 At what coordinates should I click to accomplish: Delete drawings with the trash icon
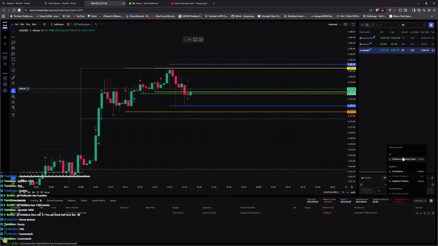(x=13, y=115)
